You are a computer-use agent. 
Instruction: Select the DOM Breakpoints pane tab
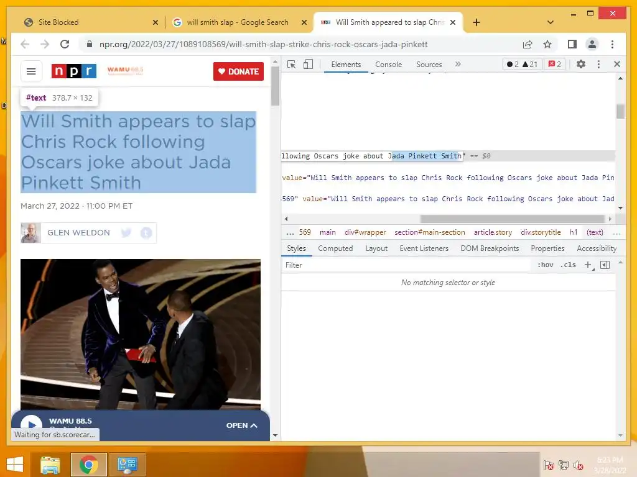pyautogui.click(x=490, y=248)
